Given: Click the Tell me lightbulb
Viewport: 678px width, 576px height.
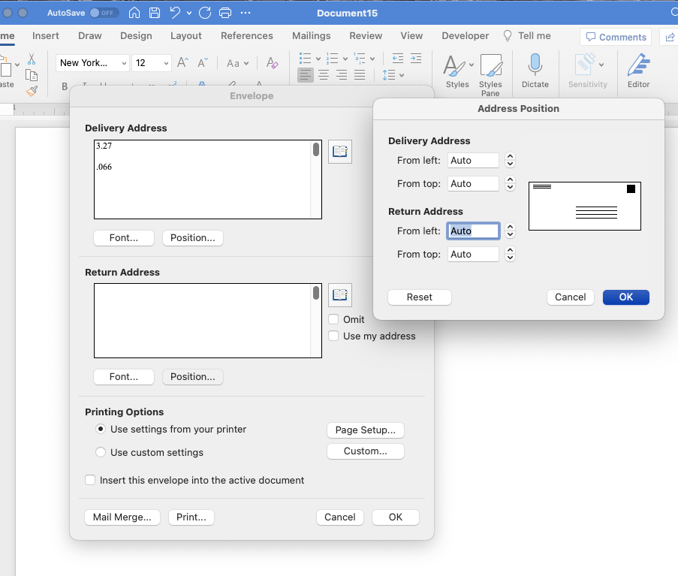Looking at the screenshot, I should [x=508, y=36].
